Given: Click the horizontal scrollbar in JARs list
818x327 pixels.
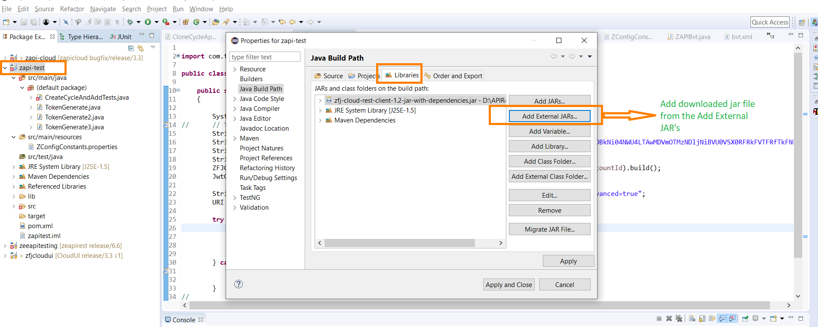Looking at the screenshot, I should [400, 243].
